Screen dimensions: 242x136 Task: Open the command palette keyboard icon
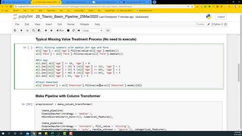(x=108, y=31)
